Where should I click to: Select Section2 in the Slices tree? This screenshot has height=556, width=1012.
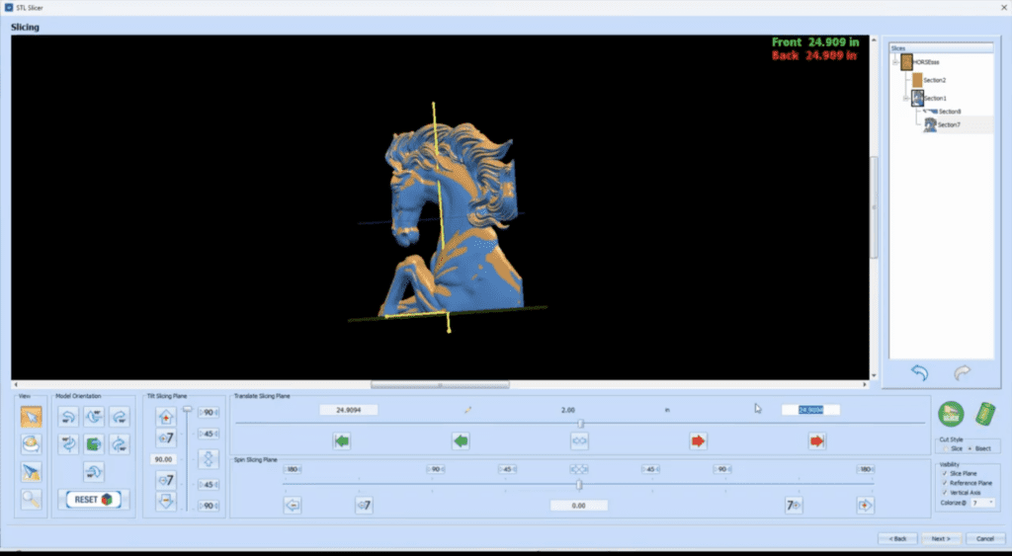tap(935, 80)
